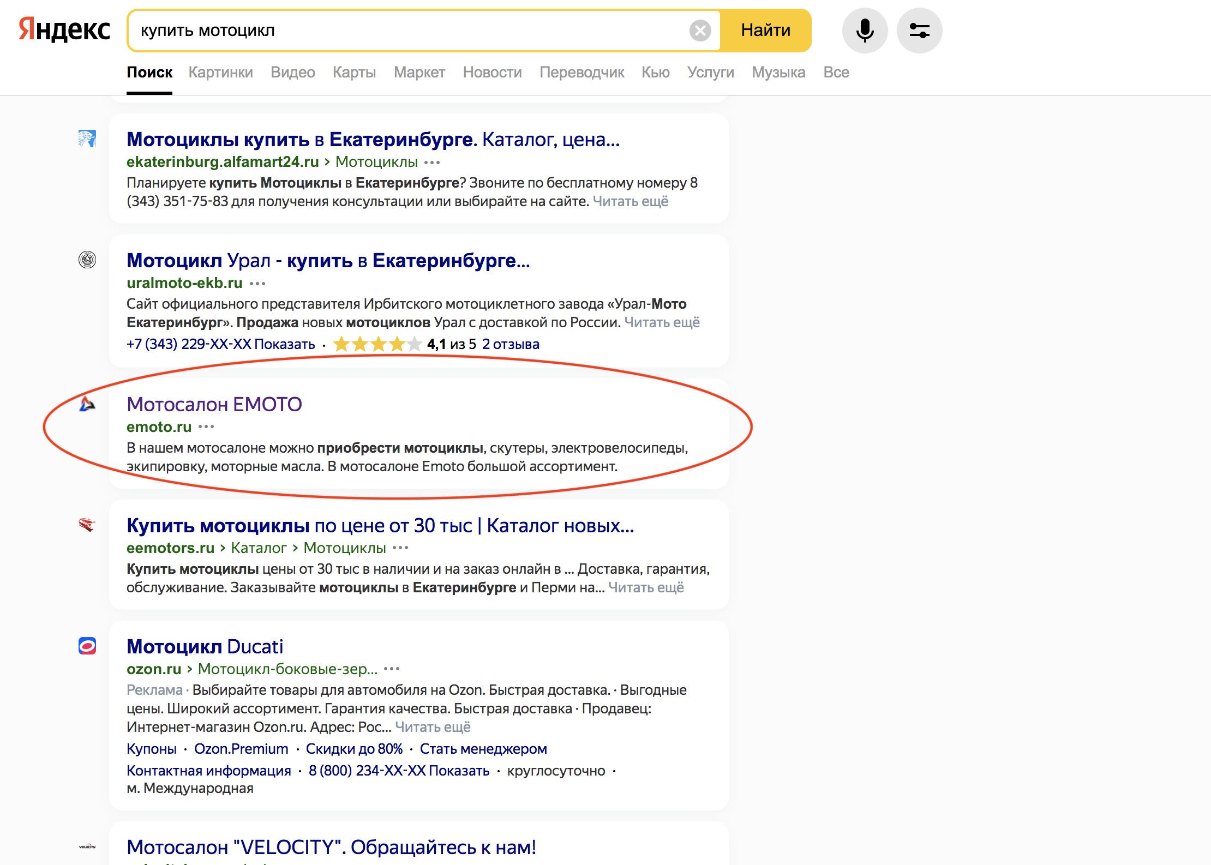Click the Yandex logo
This screenshot has height=865, width=1211.
[64, 29]
